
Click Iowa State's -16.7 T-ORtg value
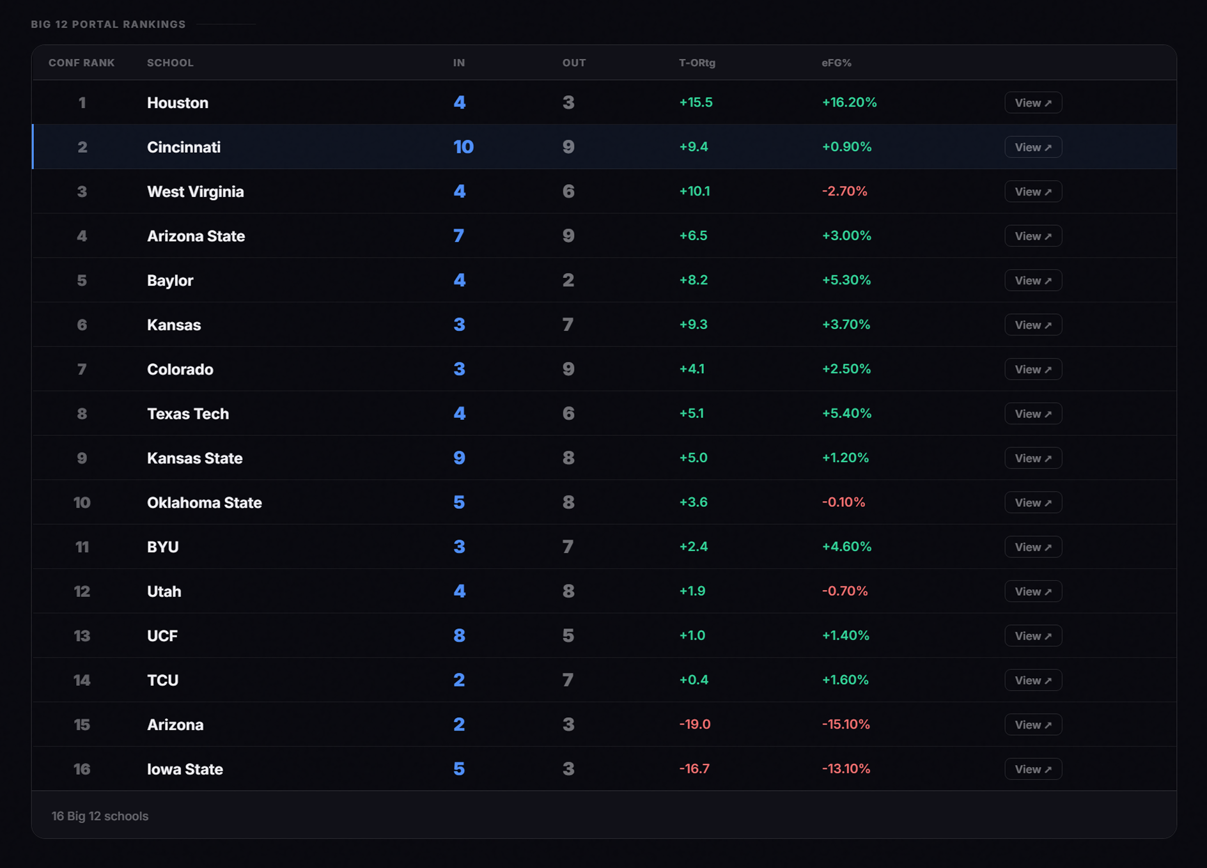[x=694, y=769]
